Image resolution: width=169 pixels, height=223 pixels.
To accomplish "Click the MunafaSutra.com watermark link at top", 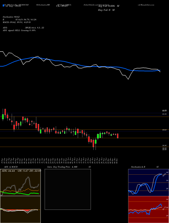I will point(147,5).
